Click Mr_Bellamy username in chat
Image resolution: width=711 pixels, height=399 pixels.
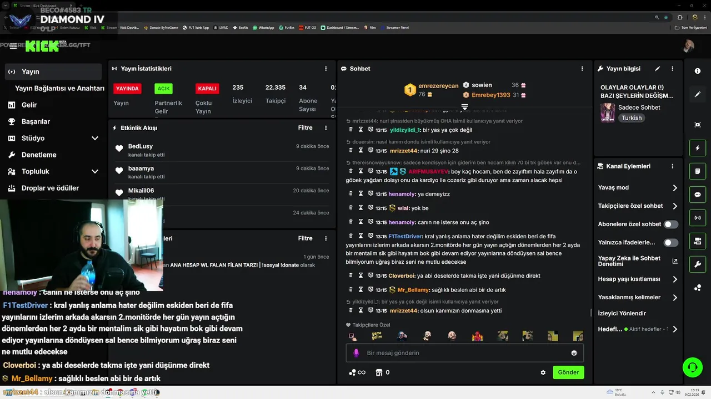click(x=413, y=290)
